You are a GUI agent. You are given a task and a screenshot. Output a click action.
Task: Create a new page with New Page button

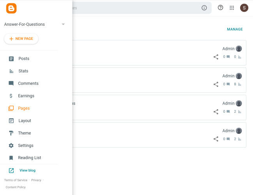click(21, 39)
